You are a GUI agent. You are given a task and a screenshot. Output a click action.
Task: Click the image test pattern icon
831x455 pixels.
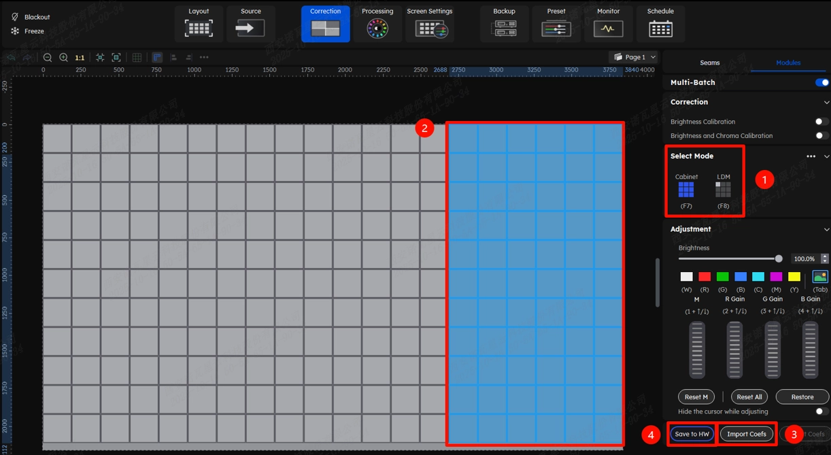coord(820,277)
